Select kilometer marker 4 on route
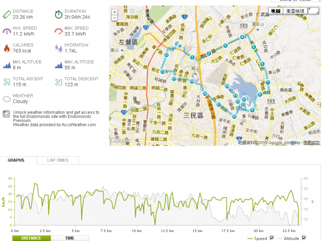Image resolution: width=322 pixels, height=241 pixels. tap(243, 37)
